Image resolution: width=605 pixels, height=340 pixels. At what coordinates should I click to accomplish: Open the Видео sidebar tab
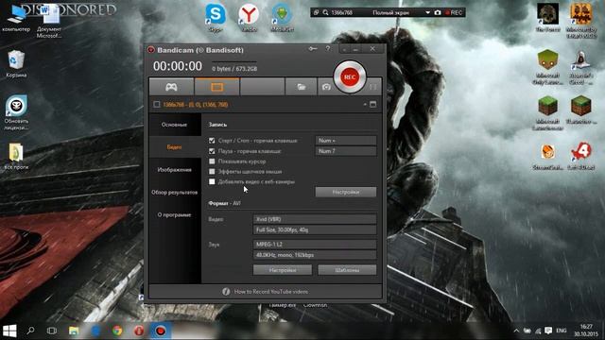(175, 147)
